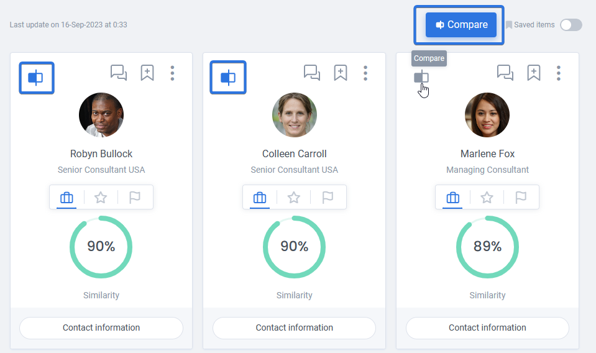Open three-dot menu on Robyn Bullock's card

click(172, 73)
